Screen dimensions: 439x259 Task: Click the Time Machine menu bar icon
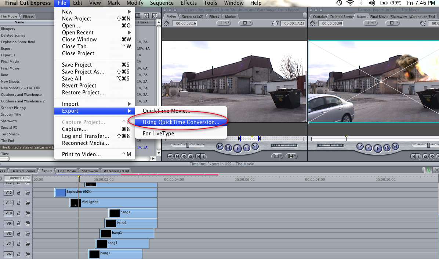(x=339, y=3)
